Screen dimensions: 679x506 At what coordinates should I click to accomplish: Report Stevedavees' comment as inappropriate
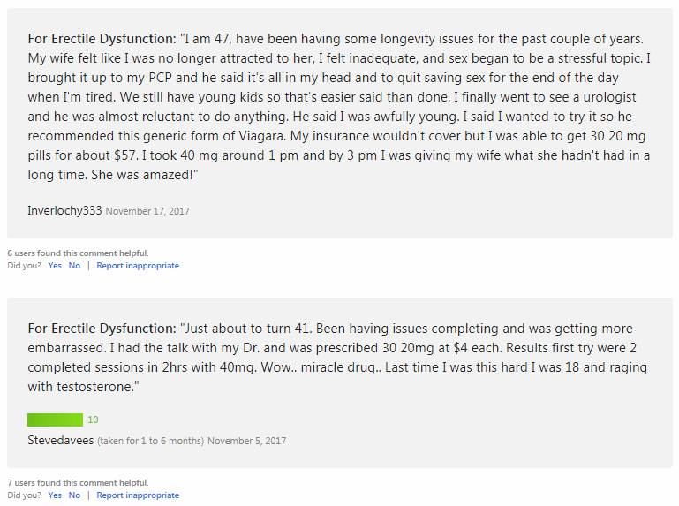pyautogui.click(x=138, y=495)
